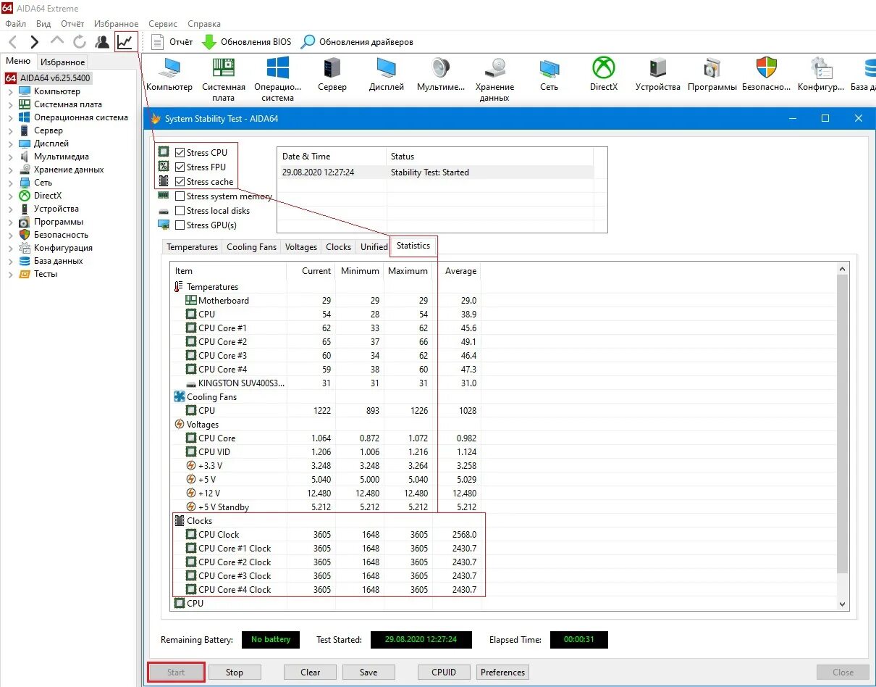Click the Save button
This screenshot has width=876, height=687.
click(368, 673)
